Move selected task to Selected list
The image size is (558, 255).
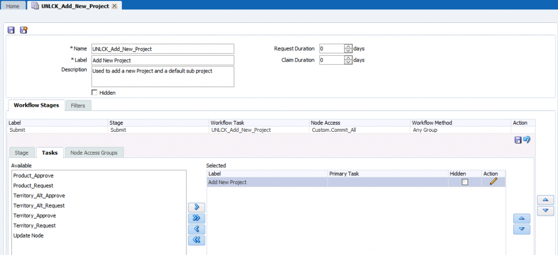[x=196, y=207]
